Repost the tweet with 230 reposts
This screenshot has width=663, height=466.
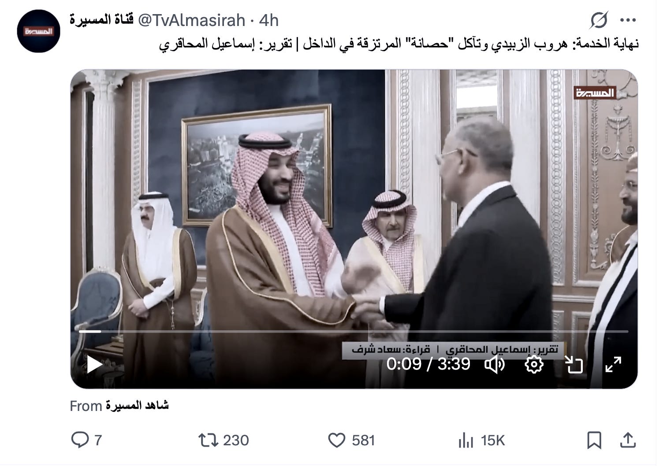point(223,440)
